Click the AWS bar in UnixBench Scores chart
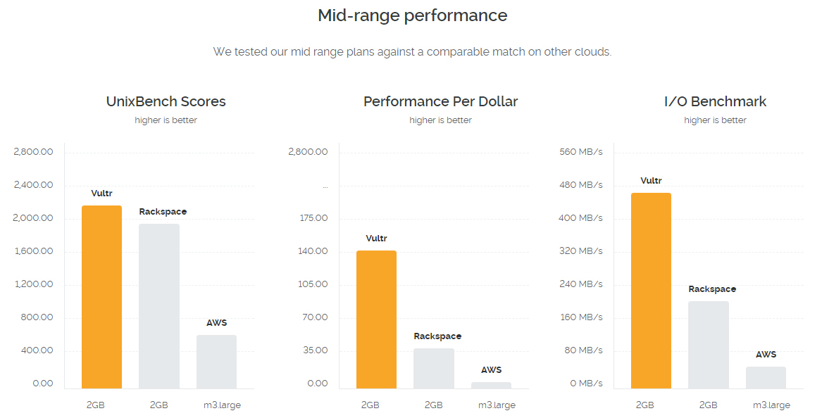 pos(216,362)
